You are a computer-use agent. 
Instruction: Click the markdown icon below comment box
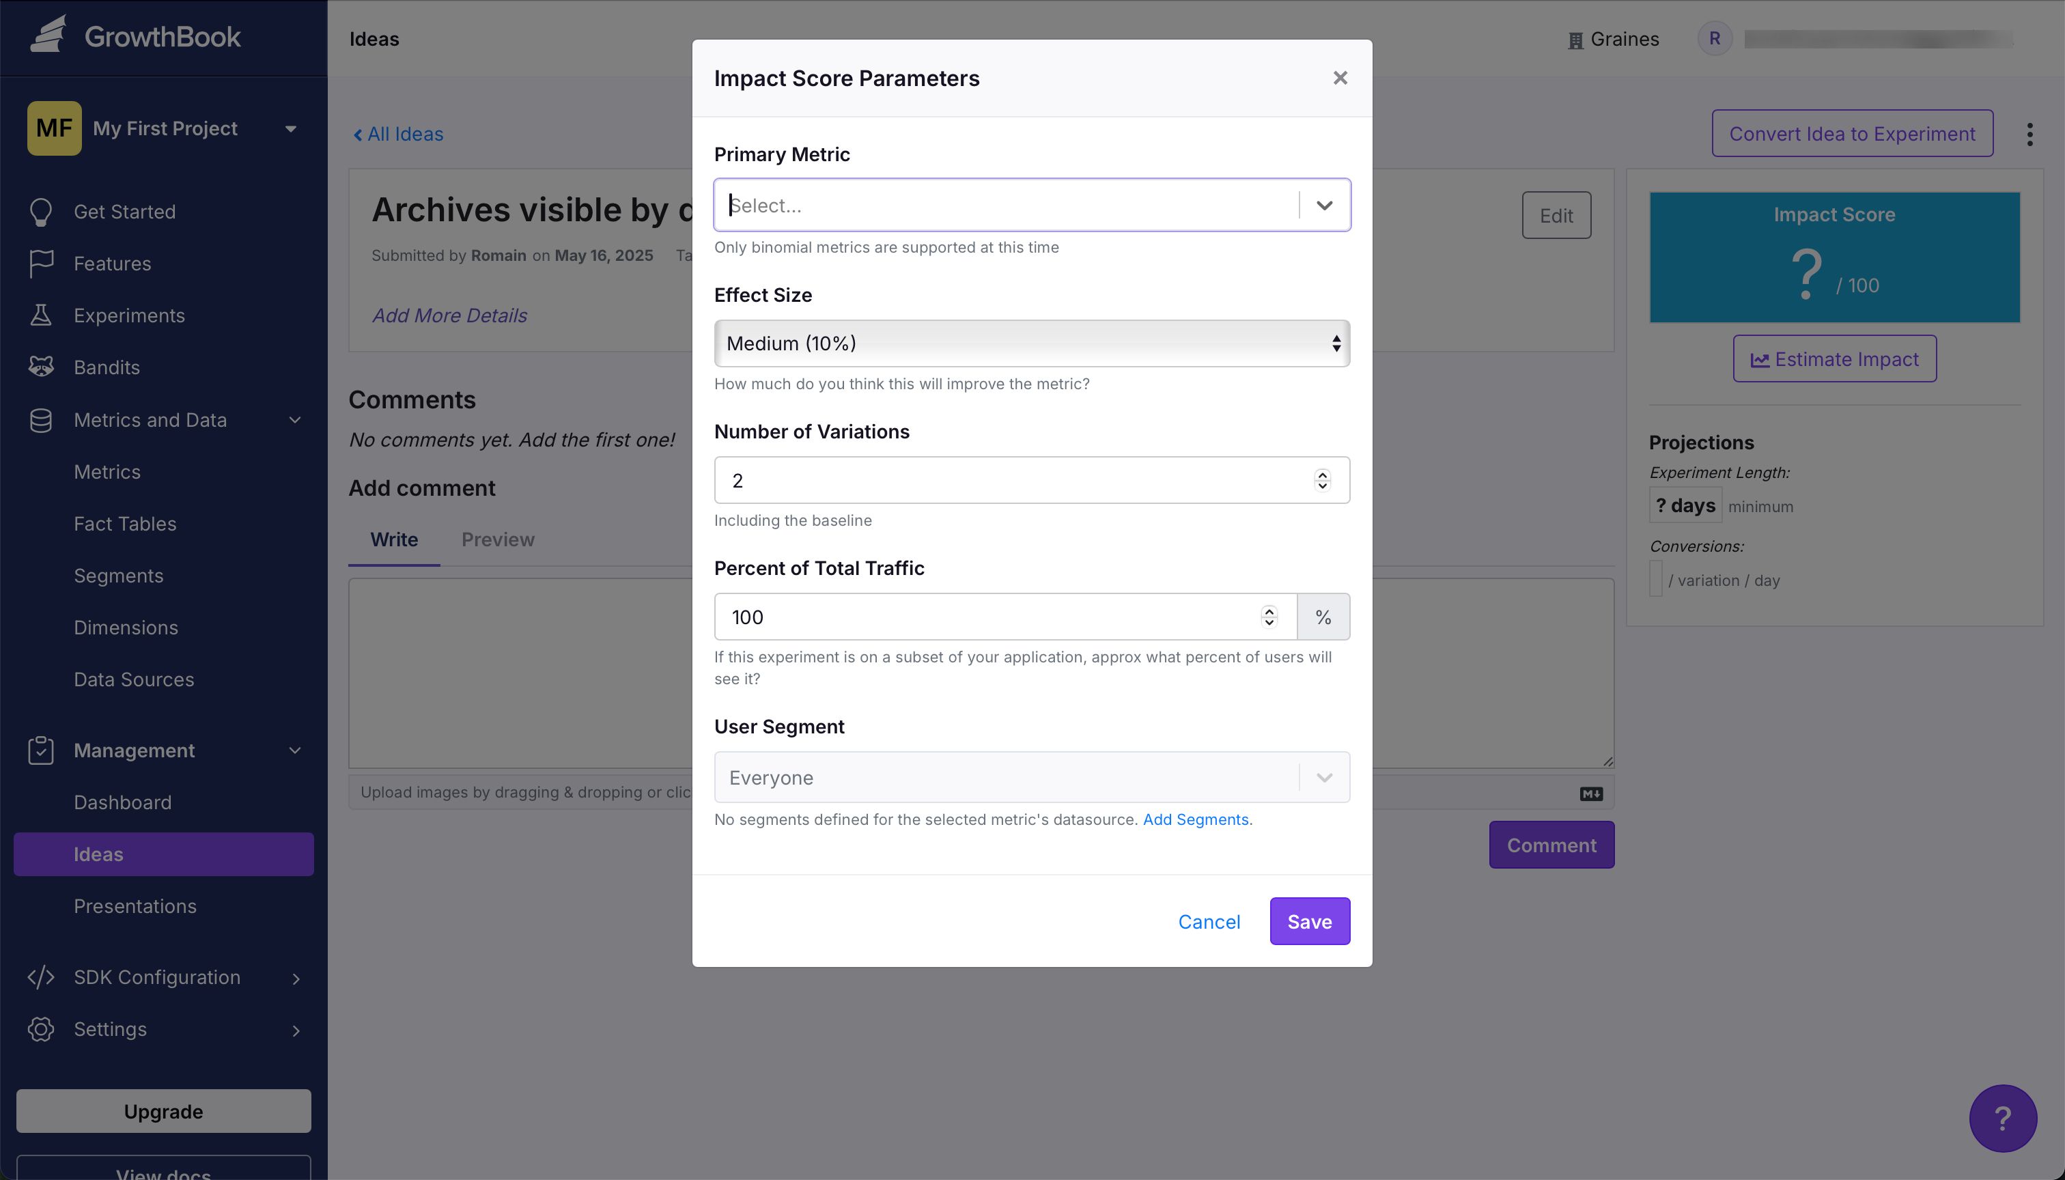[1591, 794]
